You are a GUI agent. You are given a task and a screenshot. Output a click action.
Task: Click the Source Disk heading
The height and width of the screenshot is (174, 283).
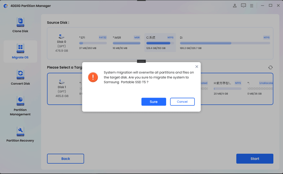tap(58, 23)
